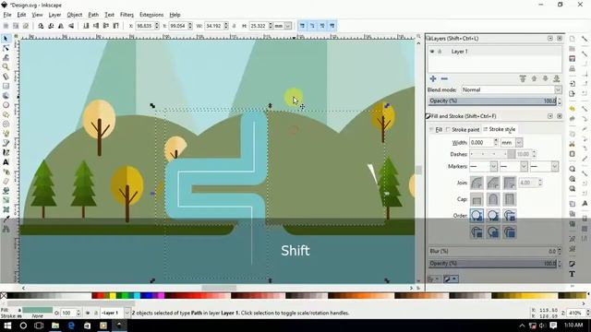Add a new layer with plus icon
Screen dimensions: 591x332
point(433,78)
